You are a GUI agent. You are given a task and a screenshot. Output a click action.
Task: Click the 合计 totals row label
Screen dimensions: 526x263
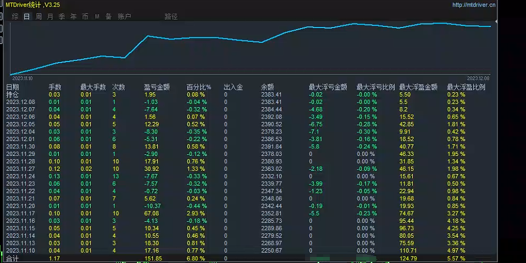(13, 259)
